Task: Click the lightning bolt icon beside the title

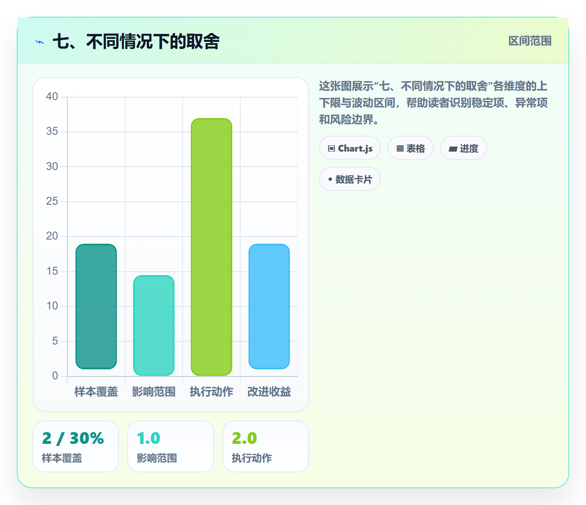Action: (x=40, y=42)
